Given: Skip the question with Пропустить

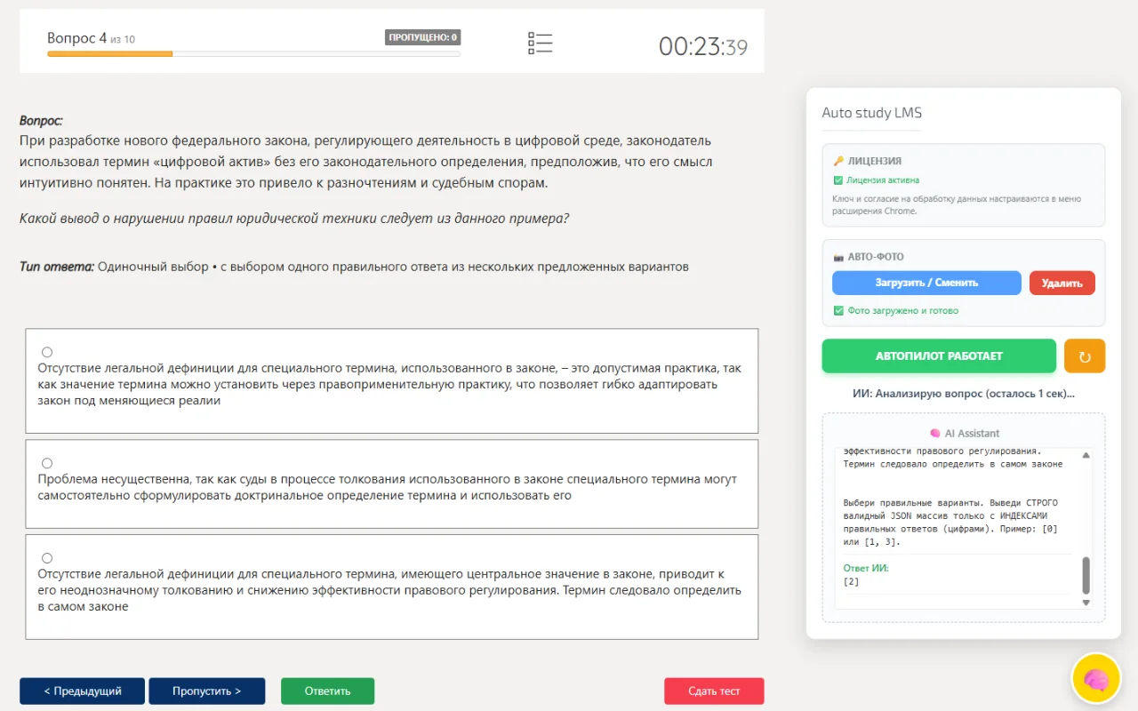Looking at the screenshot, I should pos(206,691).
